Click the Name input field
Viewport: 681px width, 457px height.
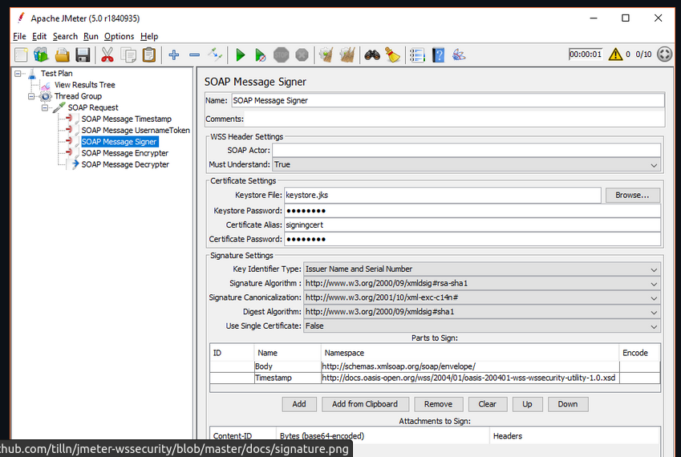coord(448,101)
